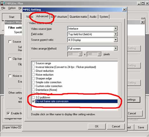Click the width field showing 320

(73, 54)
